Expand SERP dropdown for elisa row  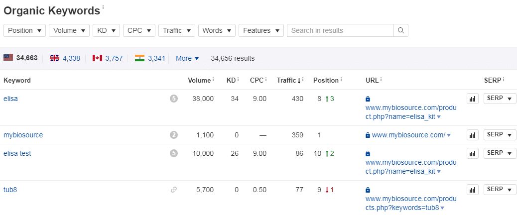pos(500,99)
